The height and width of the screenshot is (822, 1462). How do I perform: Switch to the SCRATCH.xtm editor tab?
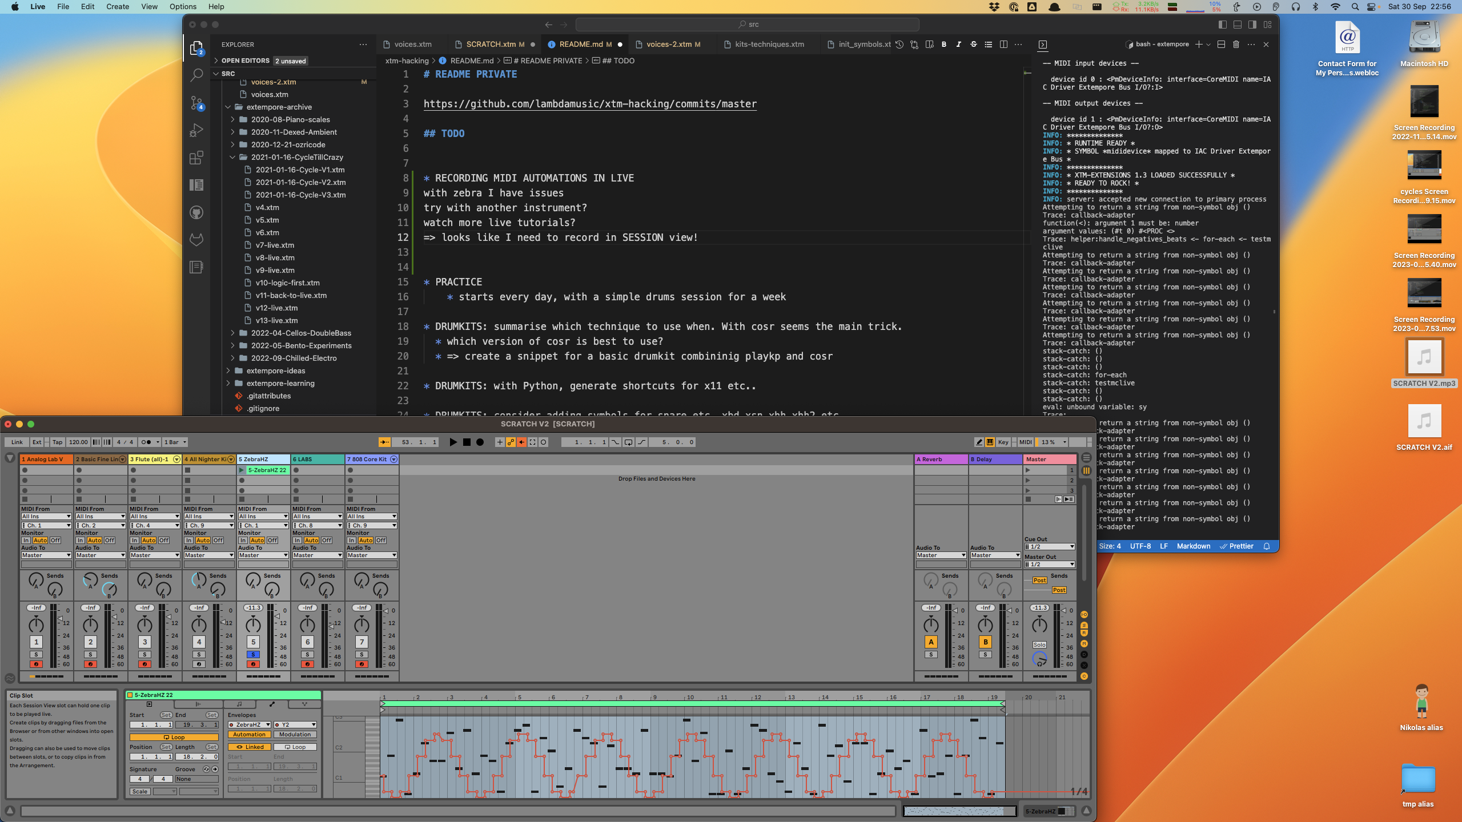tap(495, 44)
